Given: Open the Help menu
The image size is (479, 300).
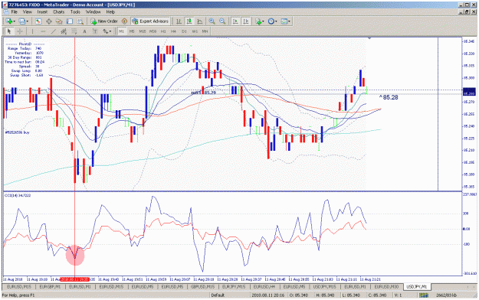Looking at the screenshot, I should (x=110, y=12).
